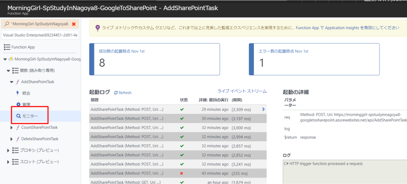Click the chevron arrow on the 29 minutes row
The height and width of the screenshot is (184, 407).
click(264, 110)
